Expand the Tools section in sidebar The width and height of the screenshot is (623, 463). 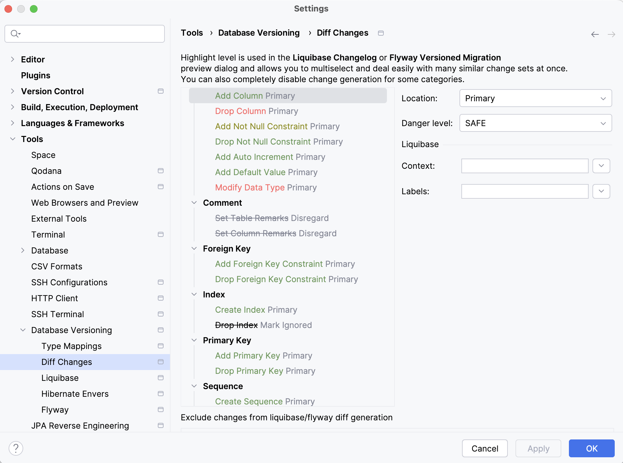tap(13, 139)
